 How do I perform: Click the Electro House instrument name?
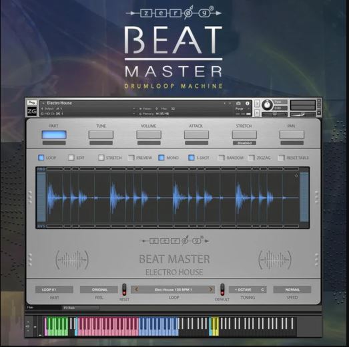59,103
